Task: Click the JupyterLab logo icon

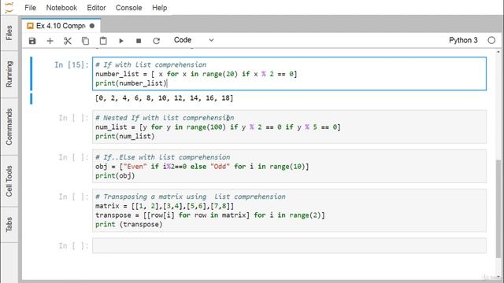Action: click(x=9, y=7)
